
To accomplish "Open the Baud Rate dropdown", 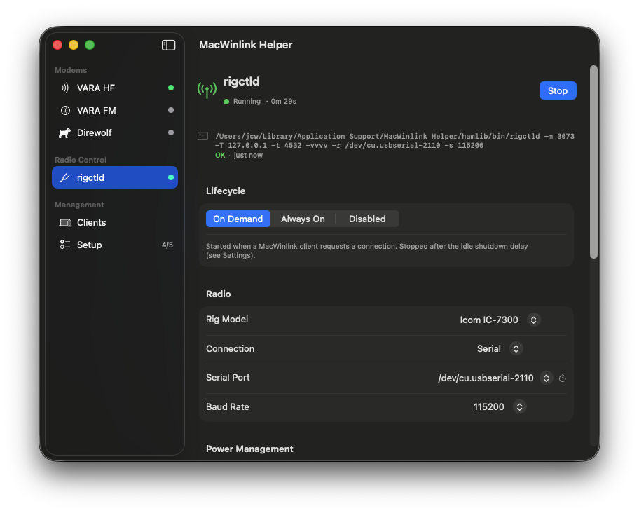I will 520,406.
